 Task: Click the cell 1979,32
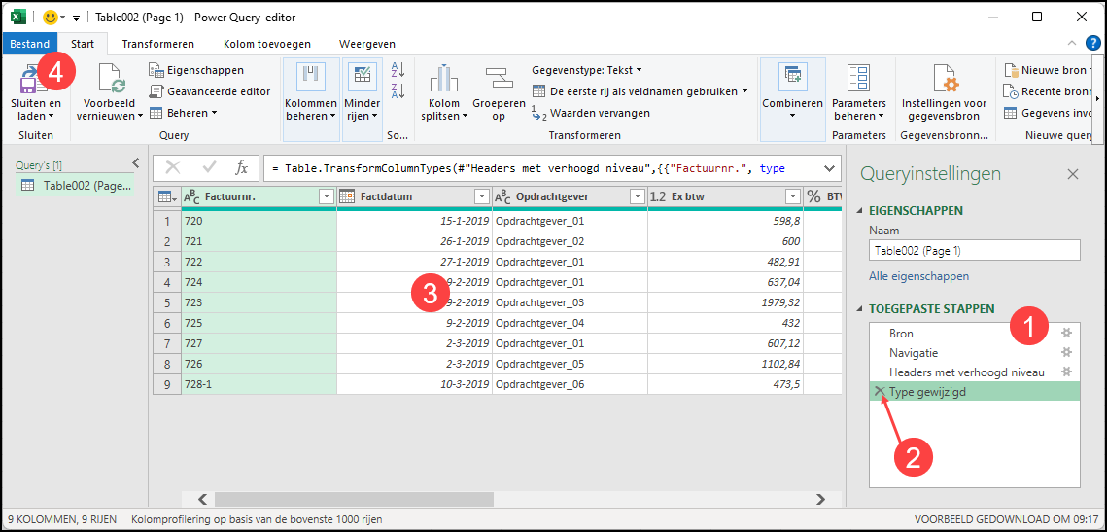click(x=725, y=302)
